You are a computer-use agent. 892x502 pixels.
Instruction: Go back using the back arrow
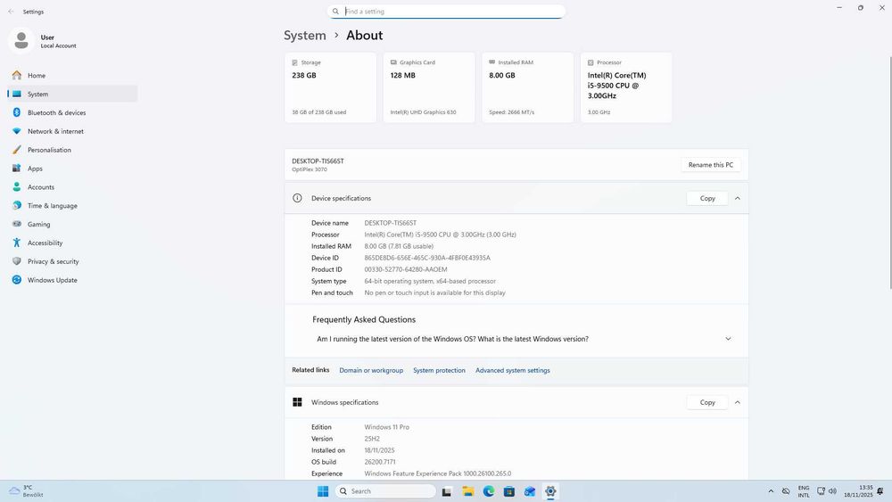(11, 12)
